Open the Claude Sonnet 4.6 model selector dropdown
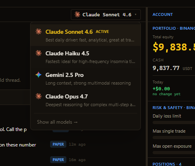This screenshot has height=166, width=195. [106, 15]
